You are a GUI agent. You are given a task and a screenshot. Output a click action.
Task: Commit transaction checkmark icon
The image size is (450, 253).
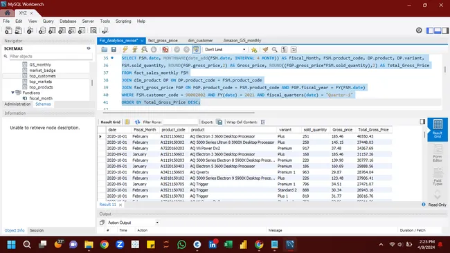[x=177, y=50]
